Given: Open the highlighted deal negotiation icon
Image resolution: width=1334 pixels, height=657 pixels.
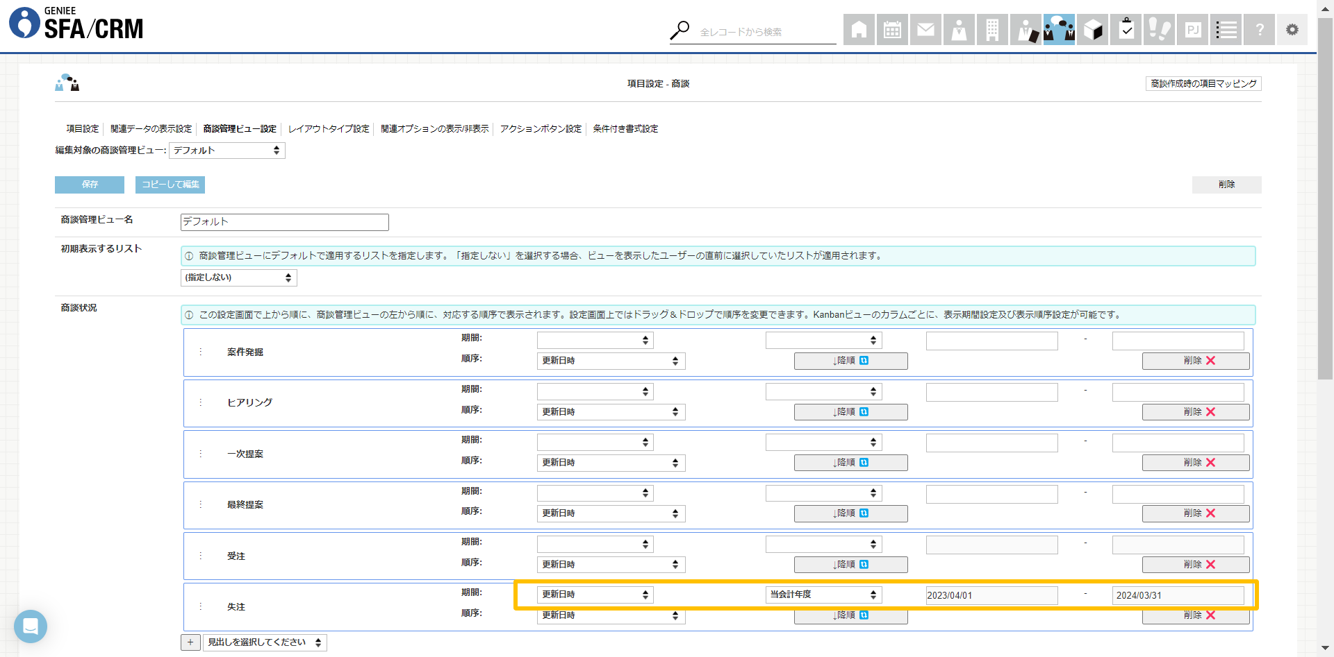Looking at the screenshot, I should point(1059,30).
